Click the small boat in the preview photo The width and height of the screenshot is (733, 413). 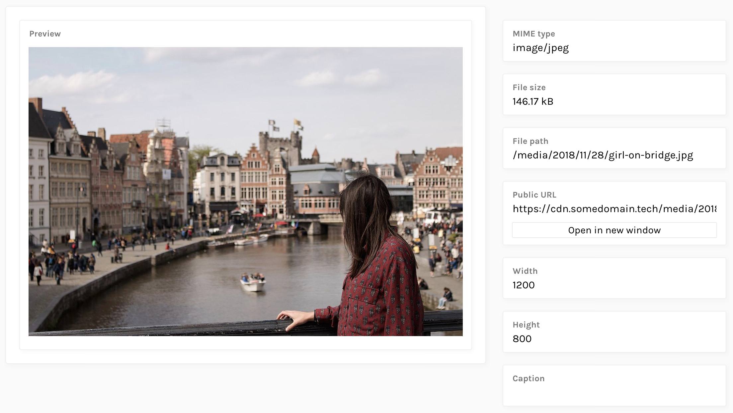coord(253,282)
